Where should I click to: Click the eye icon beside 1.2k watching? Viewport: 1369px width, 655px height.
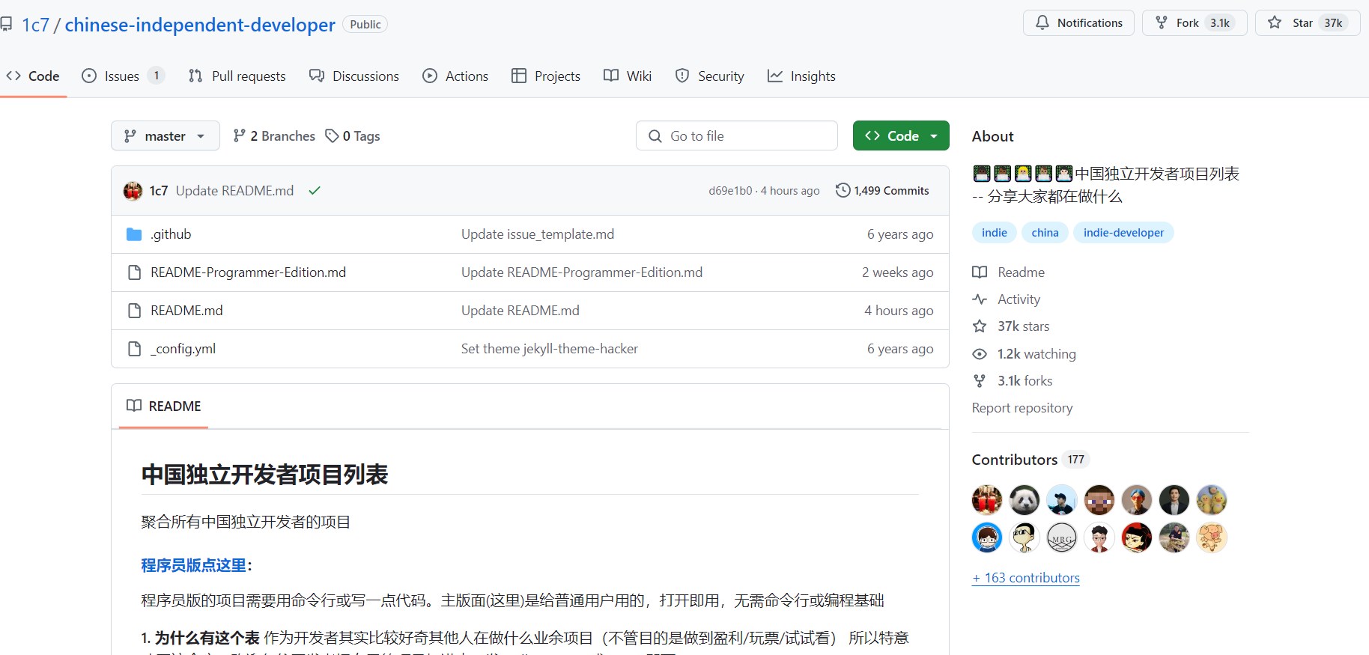pos(980,354)
